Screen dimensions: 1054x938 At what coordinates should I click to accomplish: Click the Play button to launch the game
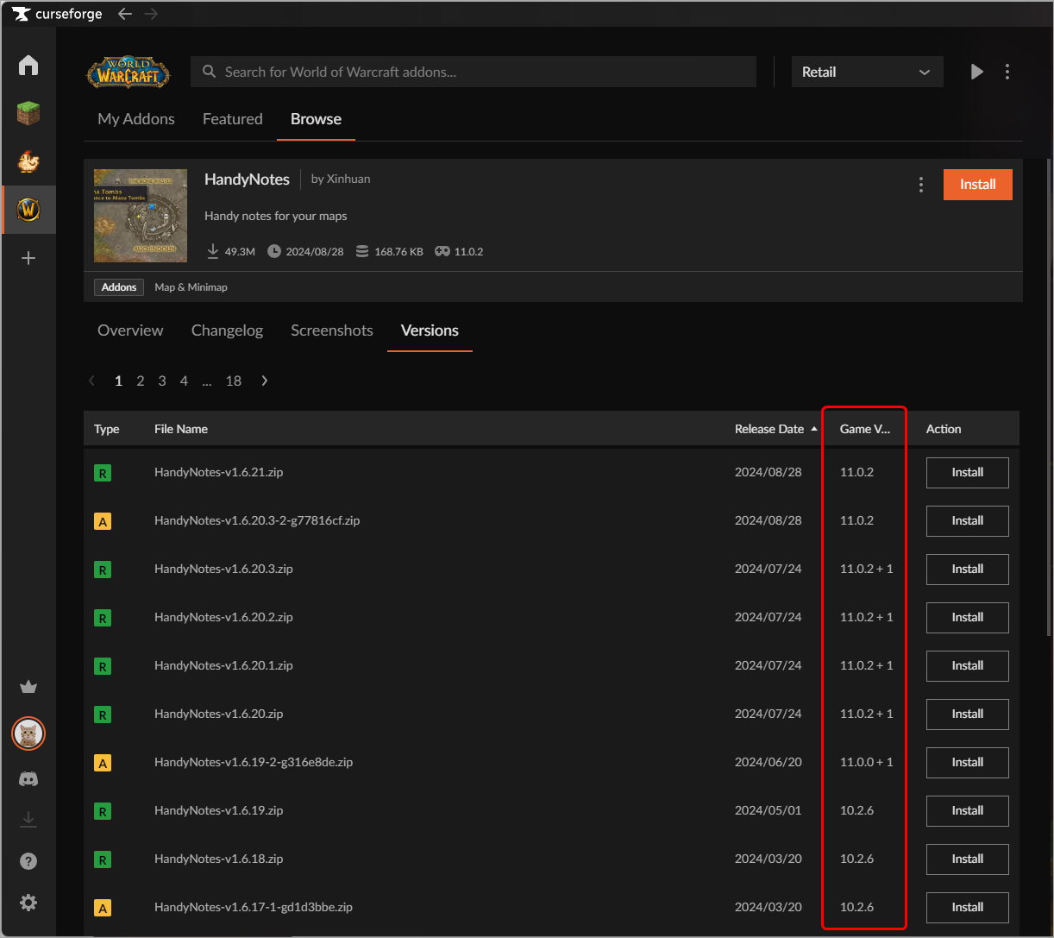976,72
